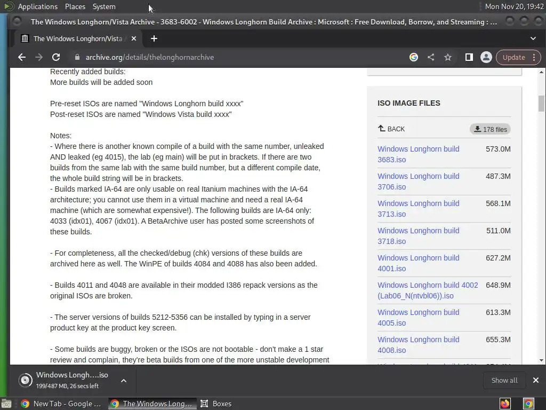Reload the archive.org page

coord(55,57)
